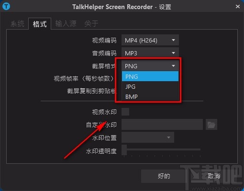The width and height of the screenshot is (244, 191).
Task: Enable the 视频水印 checkbox
Action: 125,112
